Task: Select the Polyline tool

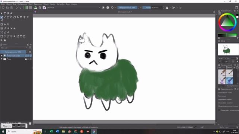Action: (x=18, y=17)
